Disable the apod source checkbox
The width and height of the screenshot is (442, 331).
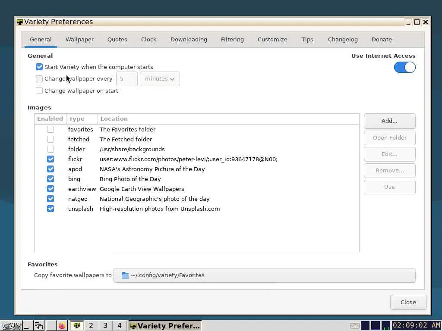point(51,169)
